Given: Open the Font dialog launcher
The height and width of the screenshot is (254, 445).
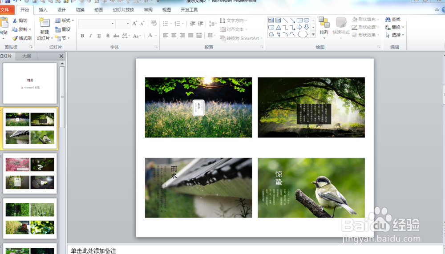Looking at the screenshot, I should point(156,47).
